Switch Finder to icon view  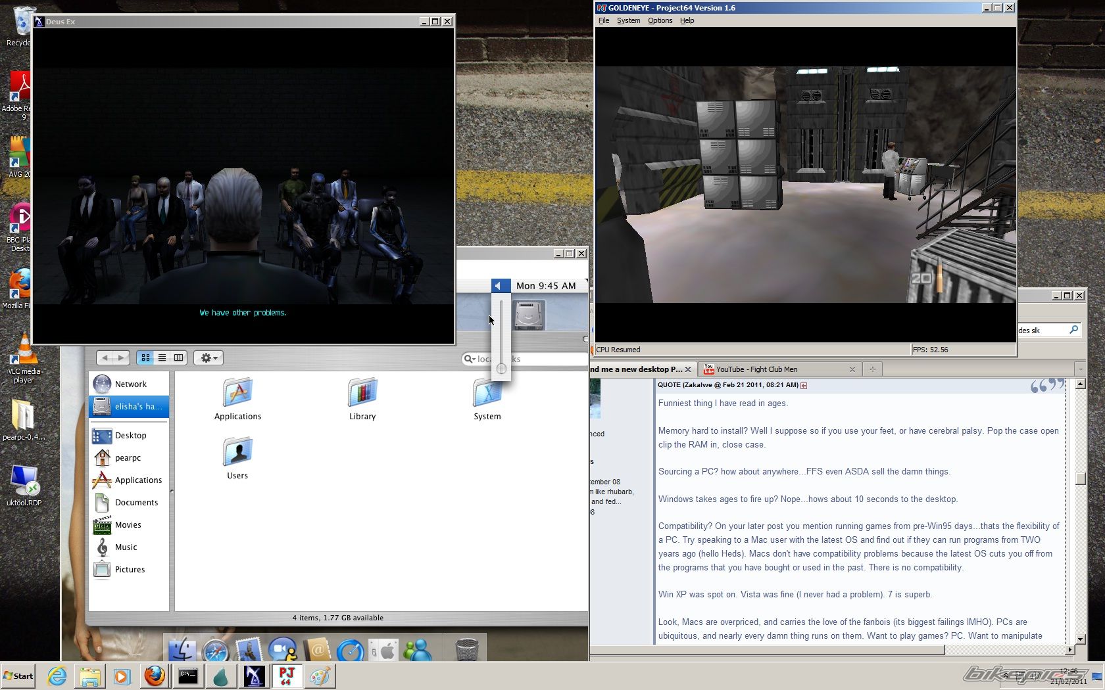click(145, 357)
